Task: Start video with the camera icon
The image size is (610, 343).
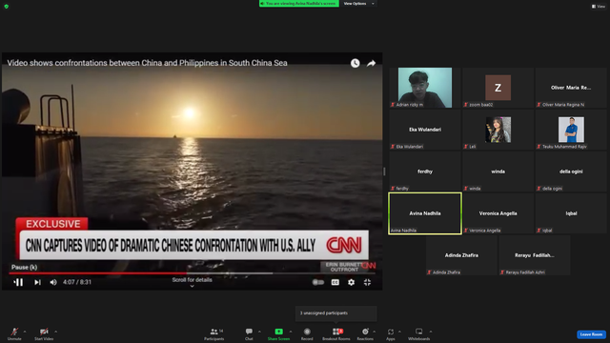Action: pyautogui.click(x=44, y=332)
